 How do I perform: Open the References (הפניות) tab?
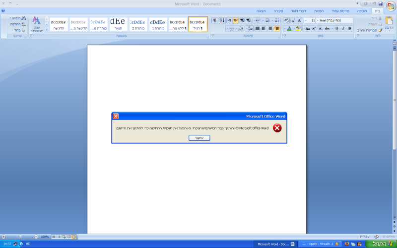click(x=319, y=11)
